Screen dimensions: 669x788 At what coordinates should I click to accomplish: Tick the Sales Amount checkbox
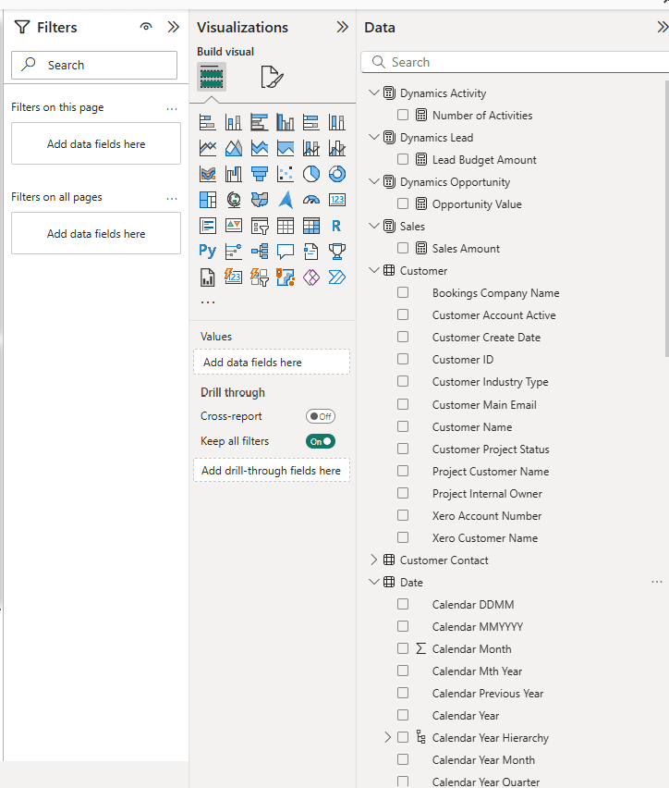pos(403,249)
